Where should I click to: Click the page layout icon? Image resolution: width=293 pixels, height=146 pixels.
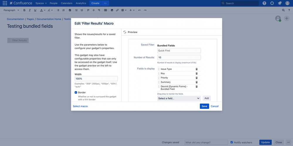pyautogui.click(x=105, y=10)
